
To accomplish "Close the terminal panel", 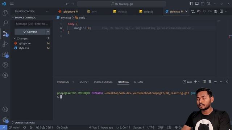I will pos(227,82).
